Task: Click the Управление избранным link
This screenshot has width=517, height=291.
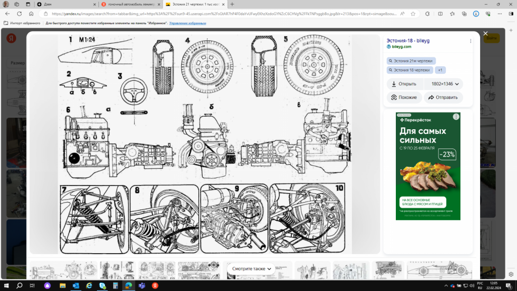Action: point(187,23)
